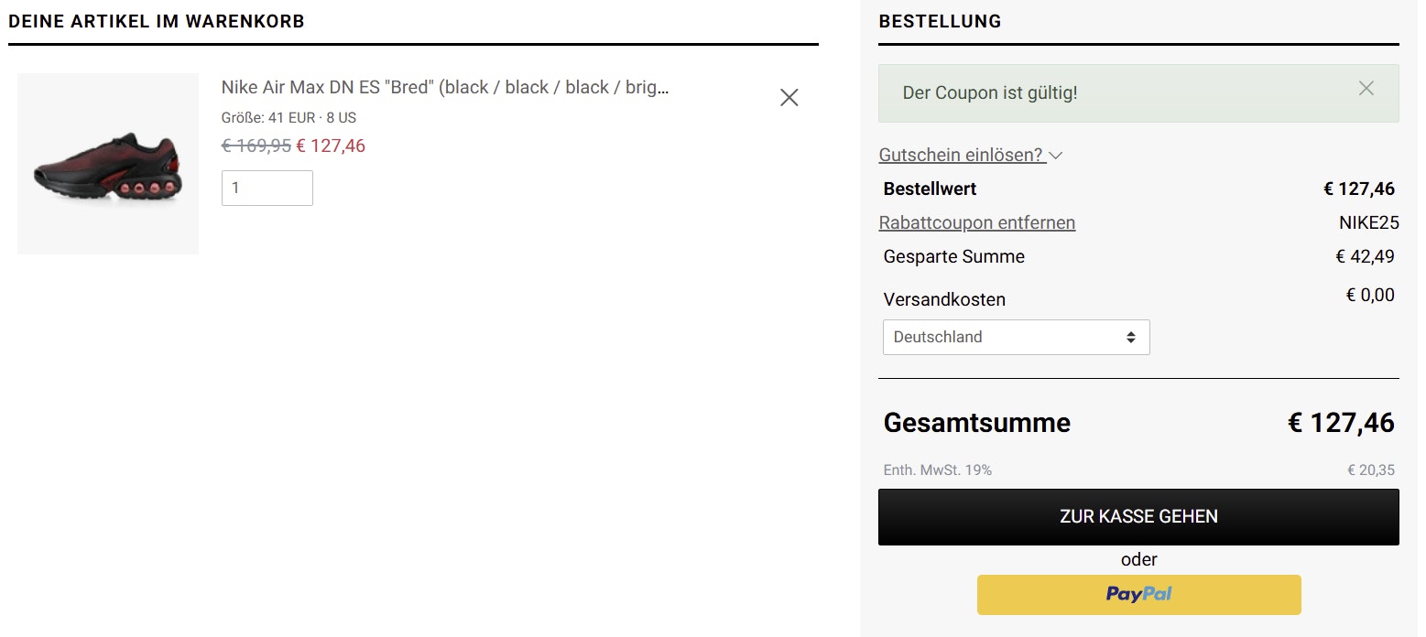Pay with the yellow PayPal button

[x=1138, y=595]
